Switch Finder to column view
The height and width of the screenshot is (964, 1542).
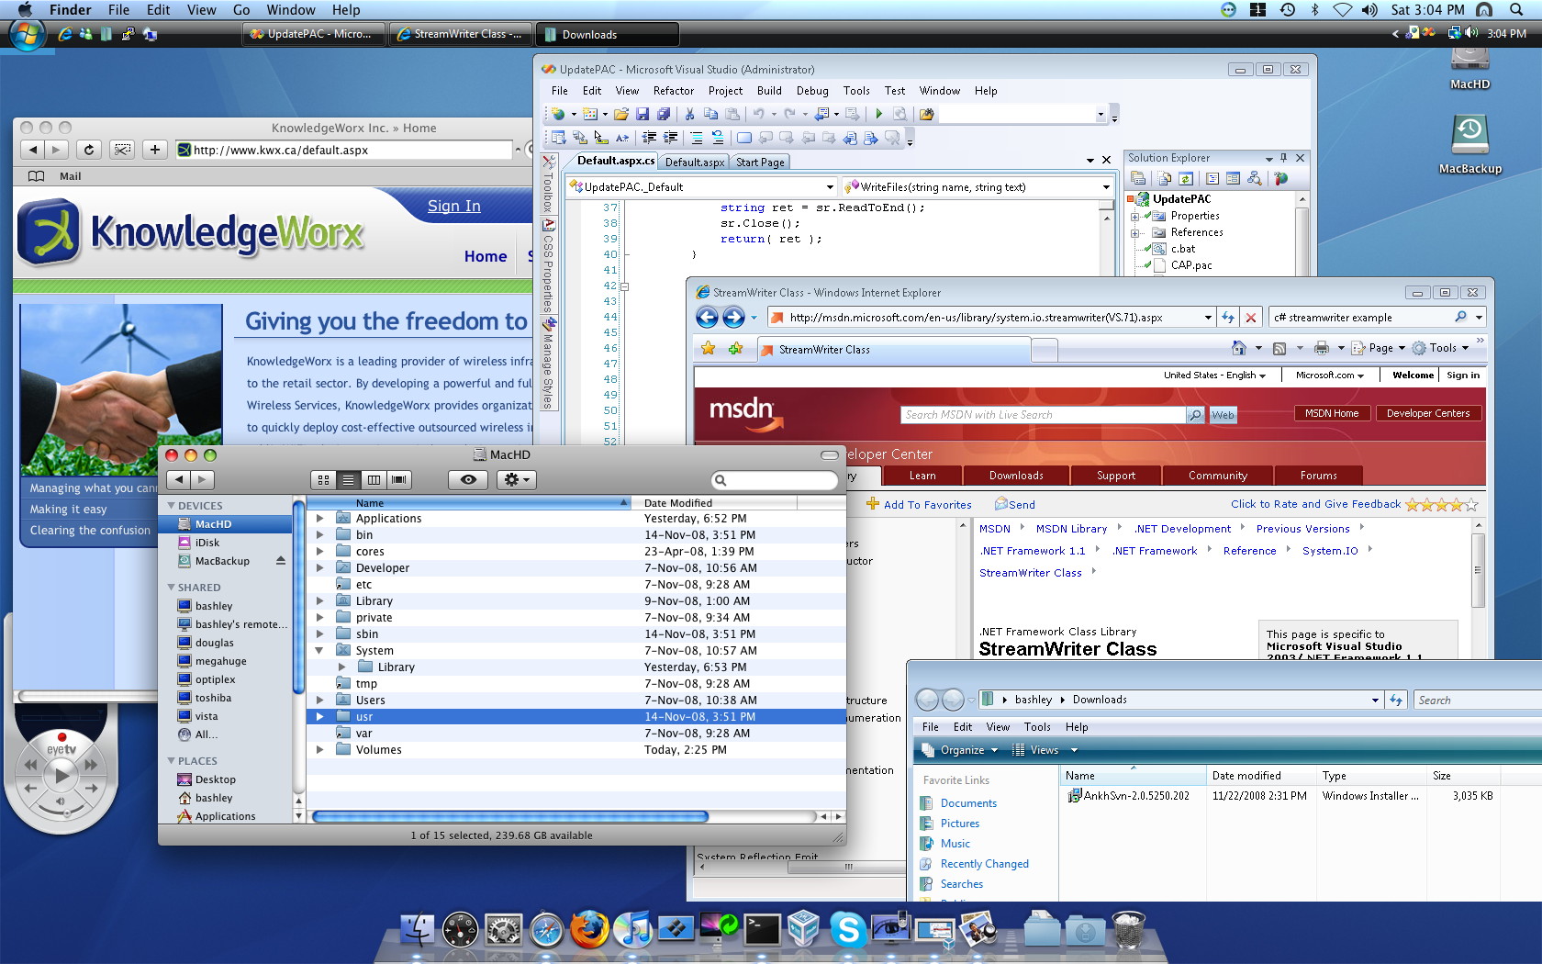374,479
